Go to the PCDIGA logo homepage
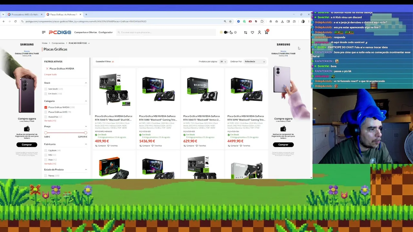 pyautogui.click(x=60, y=32)
